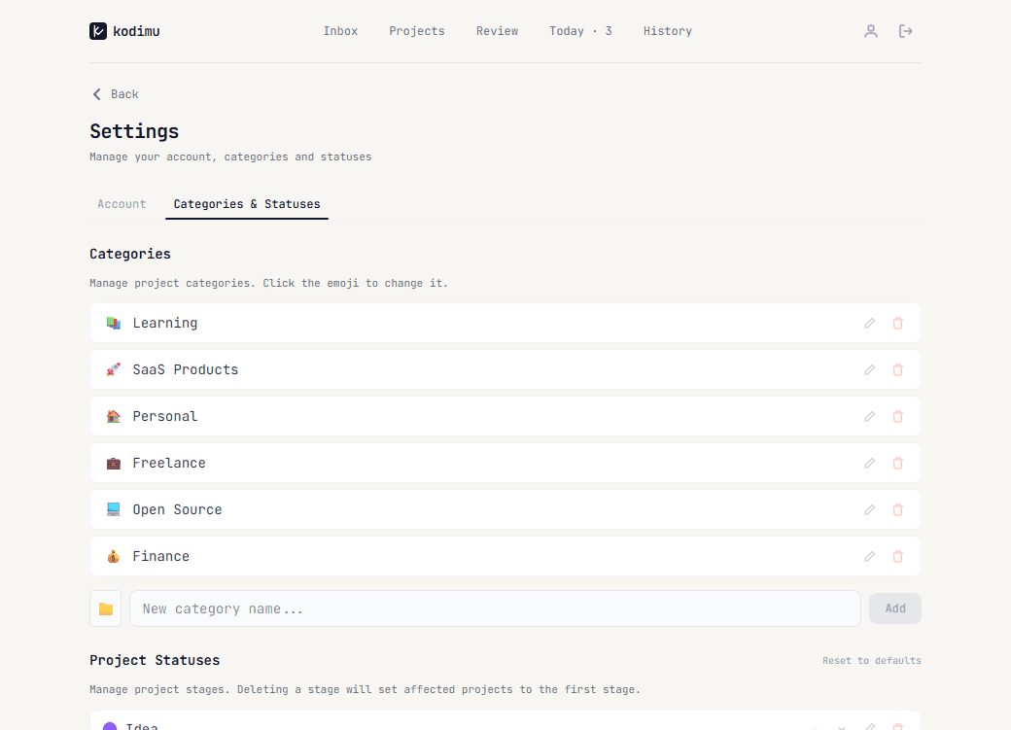Delete the SaaS Products category
The width and height of the screenshot is (1011, 730).
(x=898, y=370)
